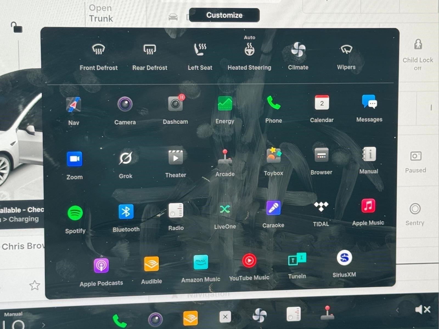Open the TuneIn app
This screenshot has width=439, height=329.
click(297, 259)
